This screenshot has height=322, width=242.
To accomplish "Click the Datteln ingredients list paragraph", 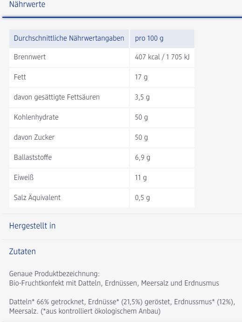I will coord(122,307).
